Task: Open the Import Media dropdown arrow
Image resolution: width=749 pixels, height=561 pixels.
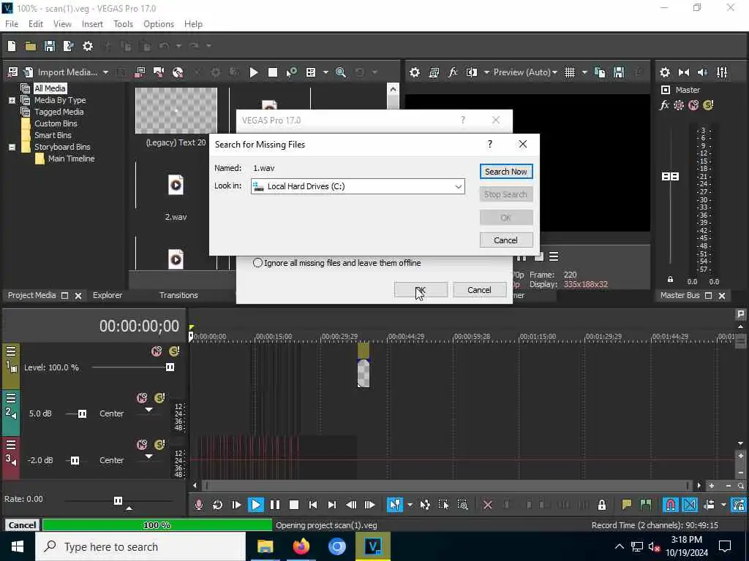Action: pos(105,72)
